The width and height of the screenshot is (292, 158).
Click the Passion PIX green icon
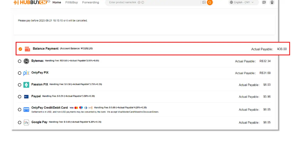click(x=26, y=85)
